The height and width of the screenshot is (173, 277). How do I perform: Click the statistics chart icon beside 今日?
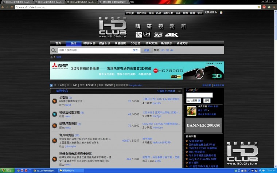coord(51,85)
